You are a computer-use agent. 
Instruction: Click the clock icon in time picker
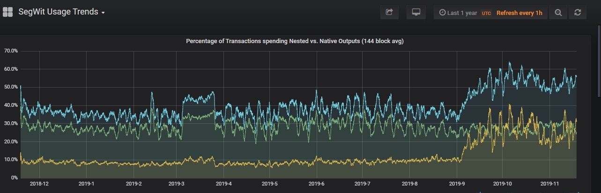(442, 13)
